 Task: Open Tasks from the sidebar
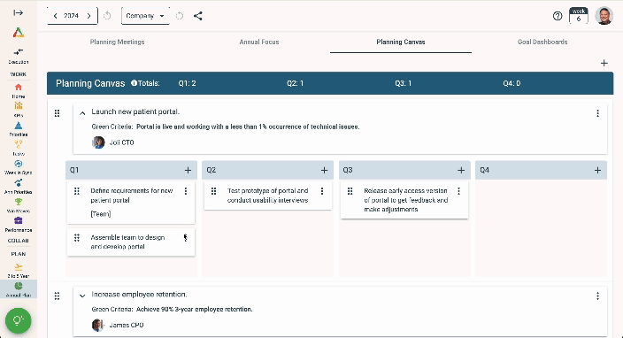[x=19, y=148]
